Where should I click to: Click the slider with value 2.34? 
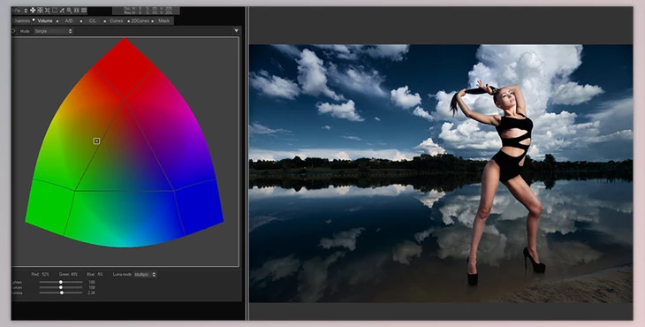62,293
